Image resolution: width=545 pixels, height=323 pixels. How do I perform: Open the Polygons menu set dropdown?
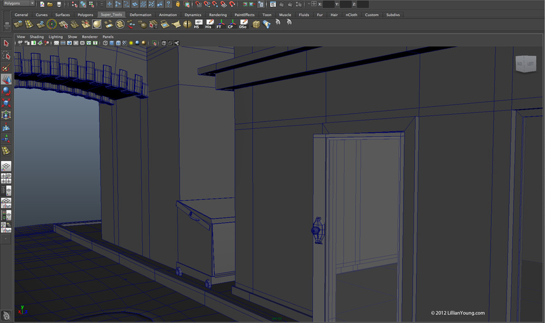tap(18, 3)
